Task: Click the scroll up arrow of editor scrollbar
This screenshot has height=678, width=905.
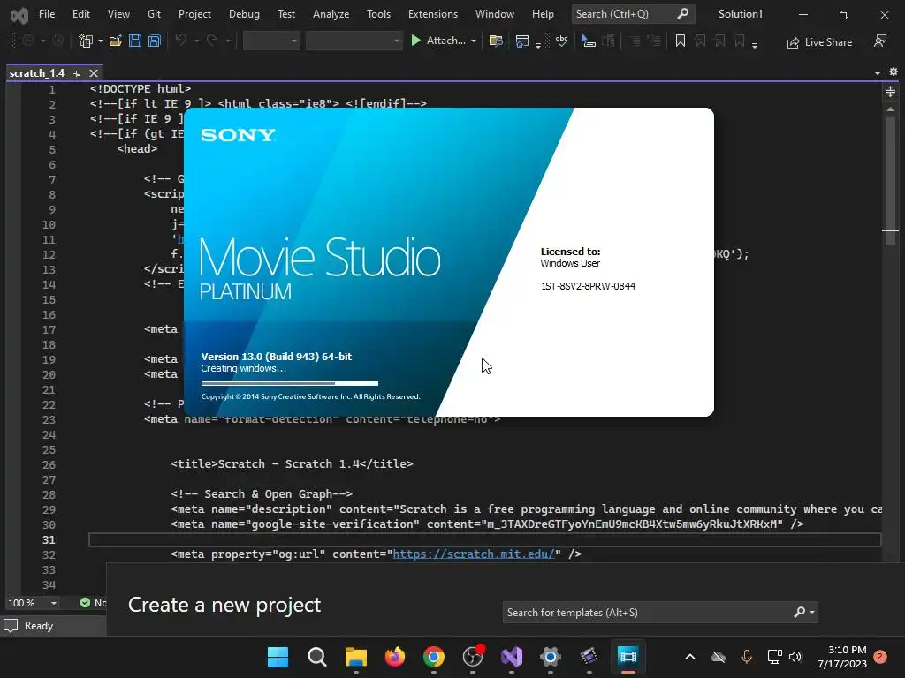Action: coord(890,109)
